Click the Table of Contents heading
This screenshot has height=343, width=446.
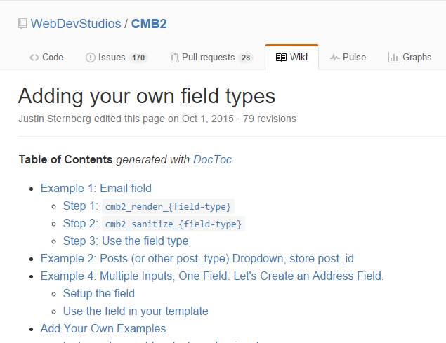coord(65,160)
